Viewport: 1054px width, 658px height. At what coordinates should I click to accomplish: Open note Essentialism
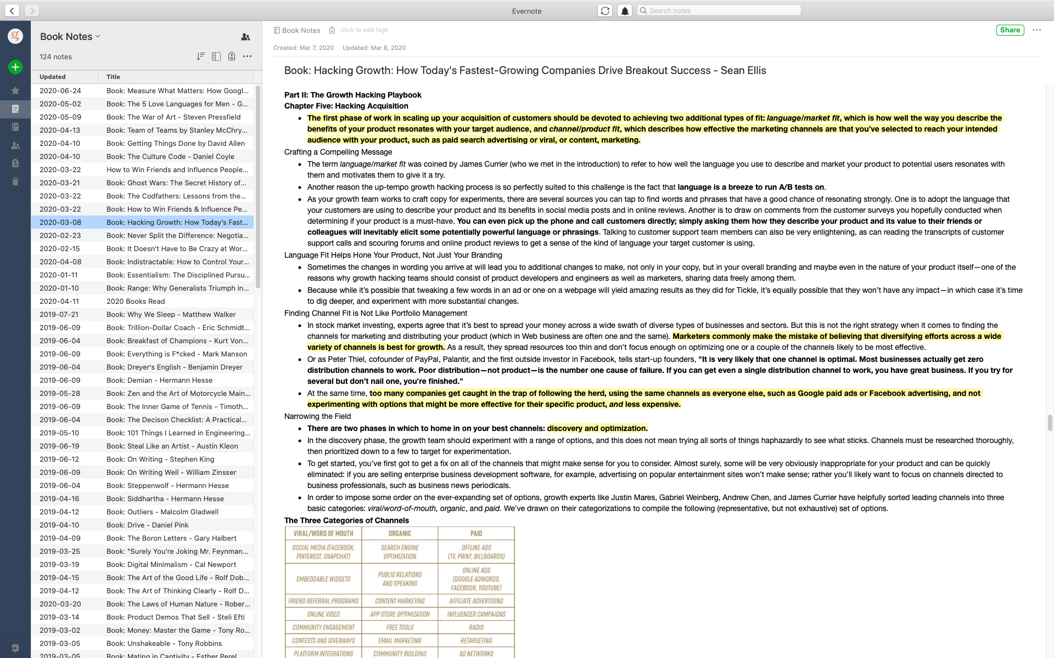143,275
